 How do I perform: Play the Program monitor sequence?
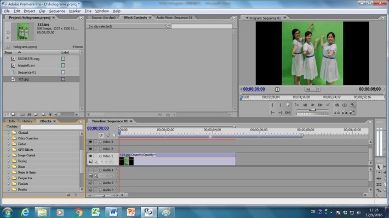coord(313,105)
